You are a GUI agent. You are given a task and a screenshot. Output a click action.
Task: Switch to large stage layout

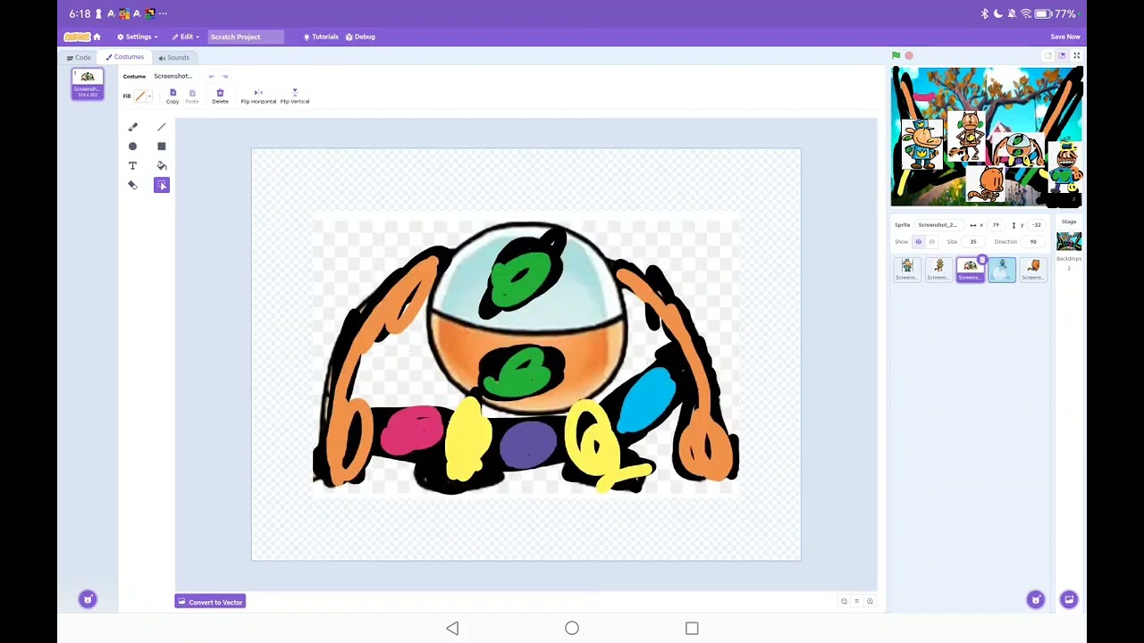point(1062,55)
